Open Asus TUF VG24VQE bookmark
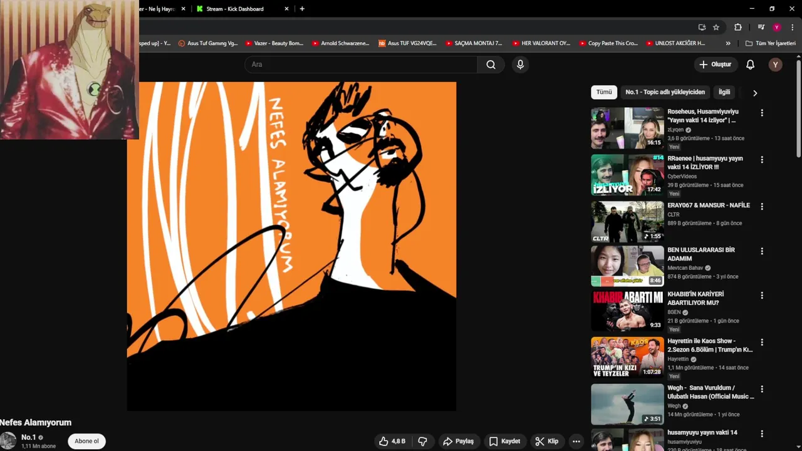 (407, 43)
